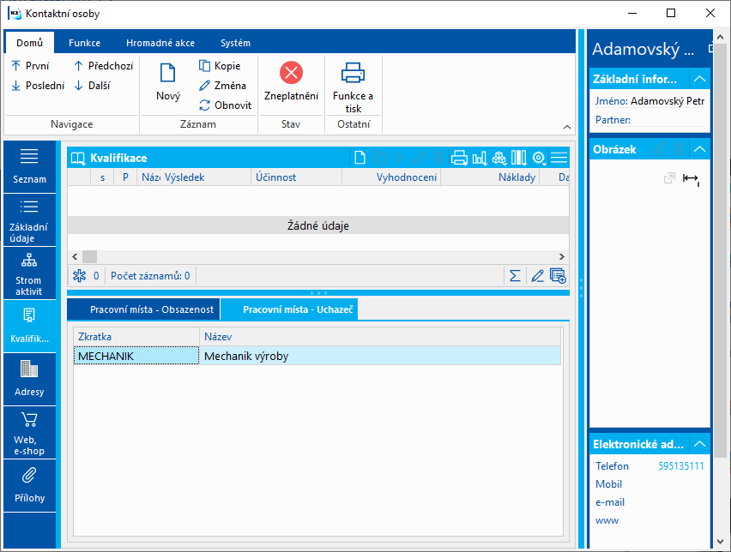The image size is (731, 552).
Task: Open the Strom aktivit sidebar section
Action: coord(28,274)
